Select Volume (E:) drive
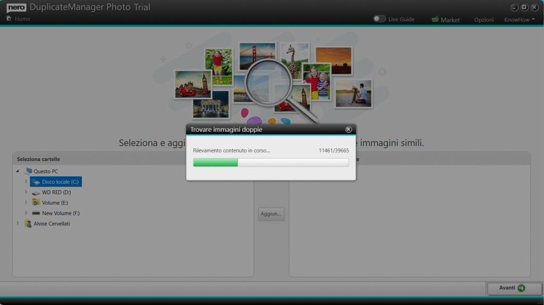This screenshot has height=305, width=544. point(55,202)
